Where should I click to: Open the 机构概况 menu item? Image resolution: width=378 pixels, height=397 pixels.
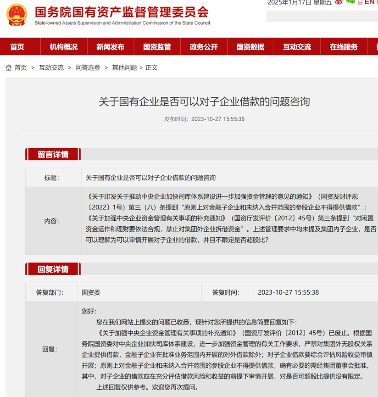[64, 47]
